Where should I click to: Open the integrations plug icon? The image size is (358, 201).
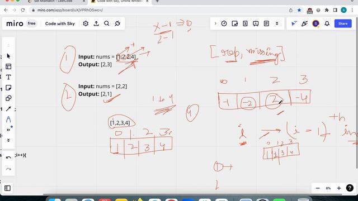coord(117,23)
